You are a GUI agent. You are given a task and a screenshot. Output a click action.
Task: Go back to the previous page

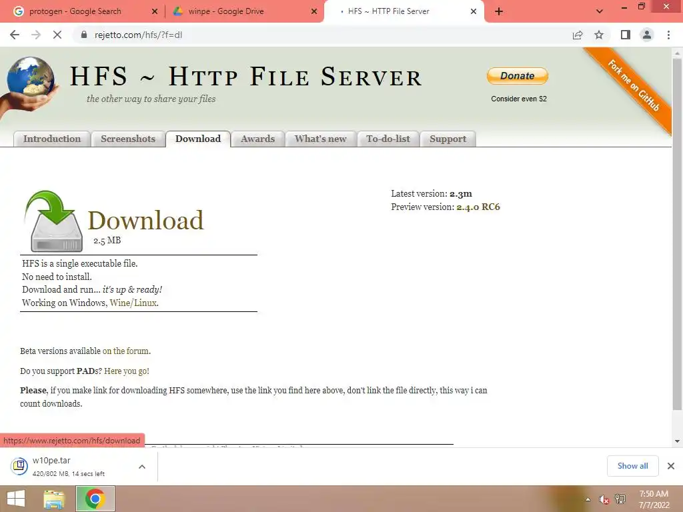(15, 35)
